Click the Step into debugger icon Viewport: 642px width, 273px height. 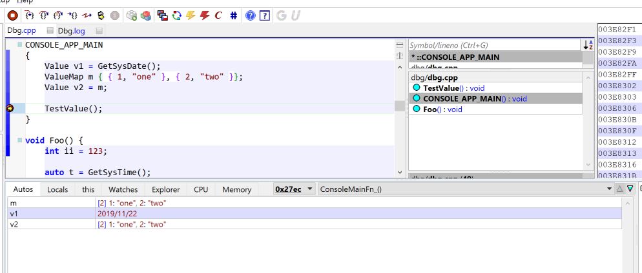click(30, 15)
